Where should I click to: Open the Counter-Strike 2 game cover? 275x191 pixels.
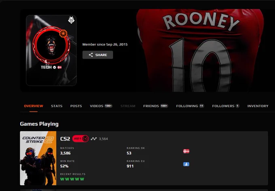38,158
